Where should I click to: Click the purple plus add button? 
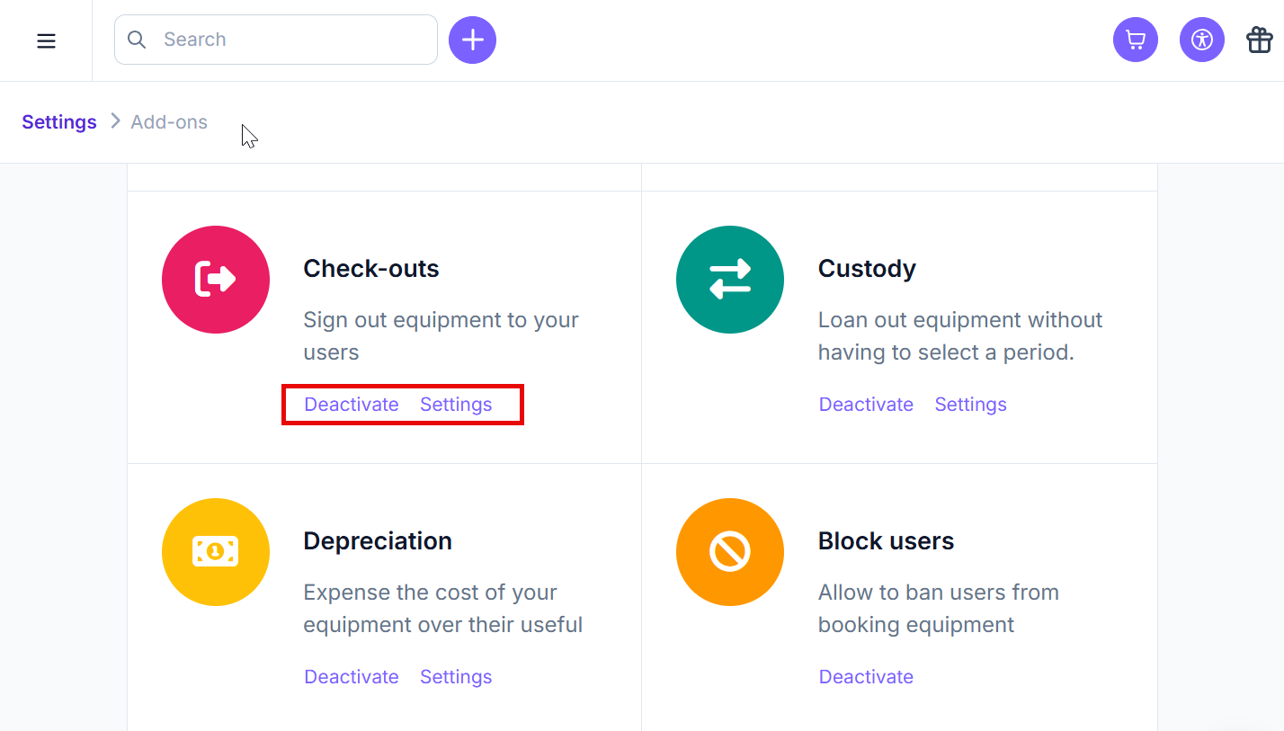pyautogui.click(x=472, y=40)
